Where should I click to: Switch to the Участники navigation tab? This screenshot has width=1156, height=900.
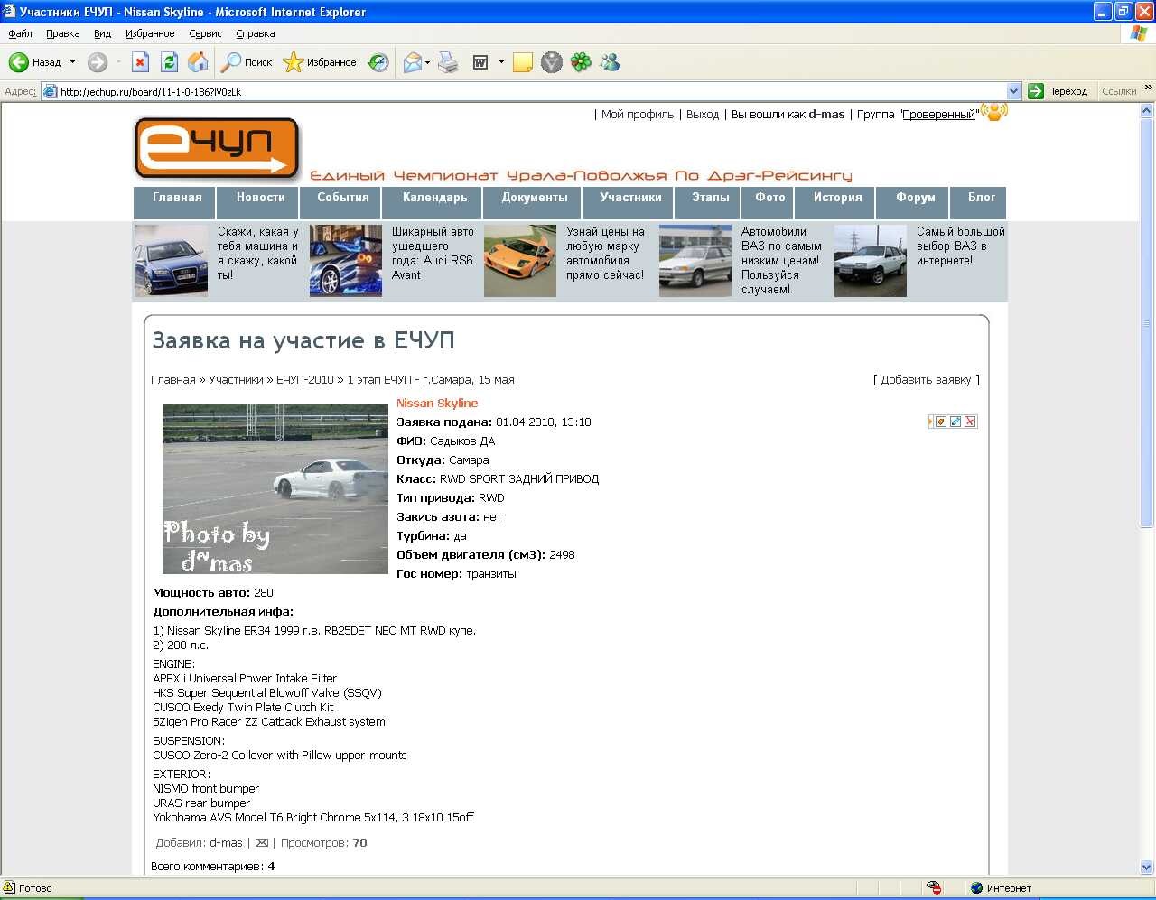pos(628,202)
